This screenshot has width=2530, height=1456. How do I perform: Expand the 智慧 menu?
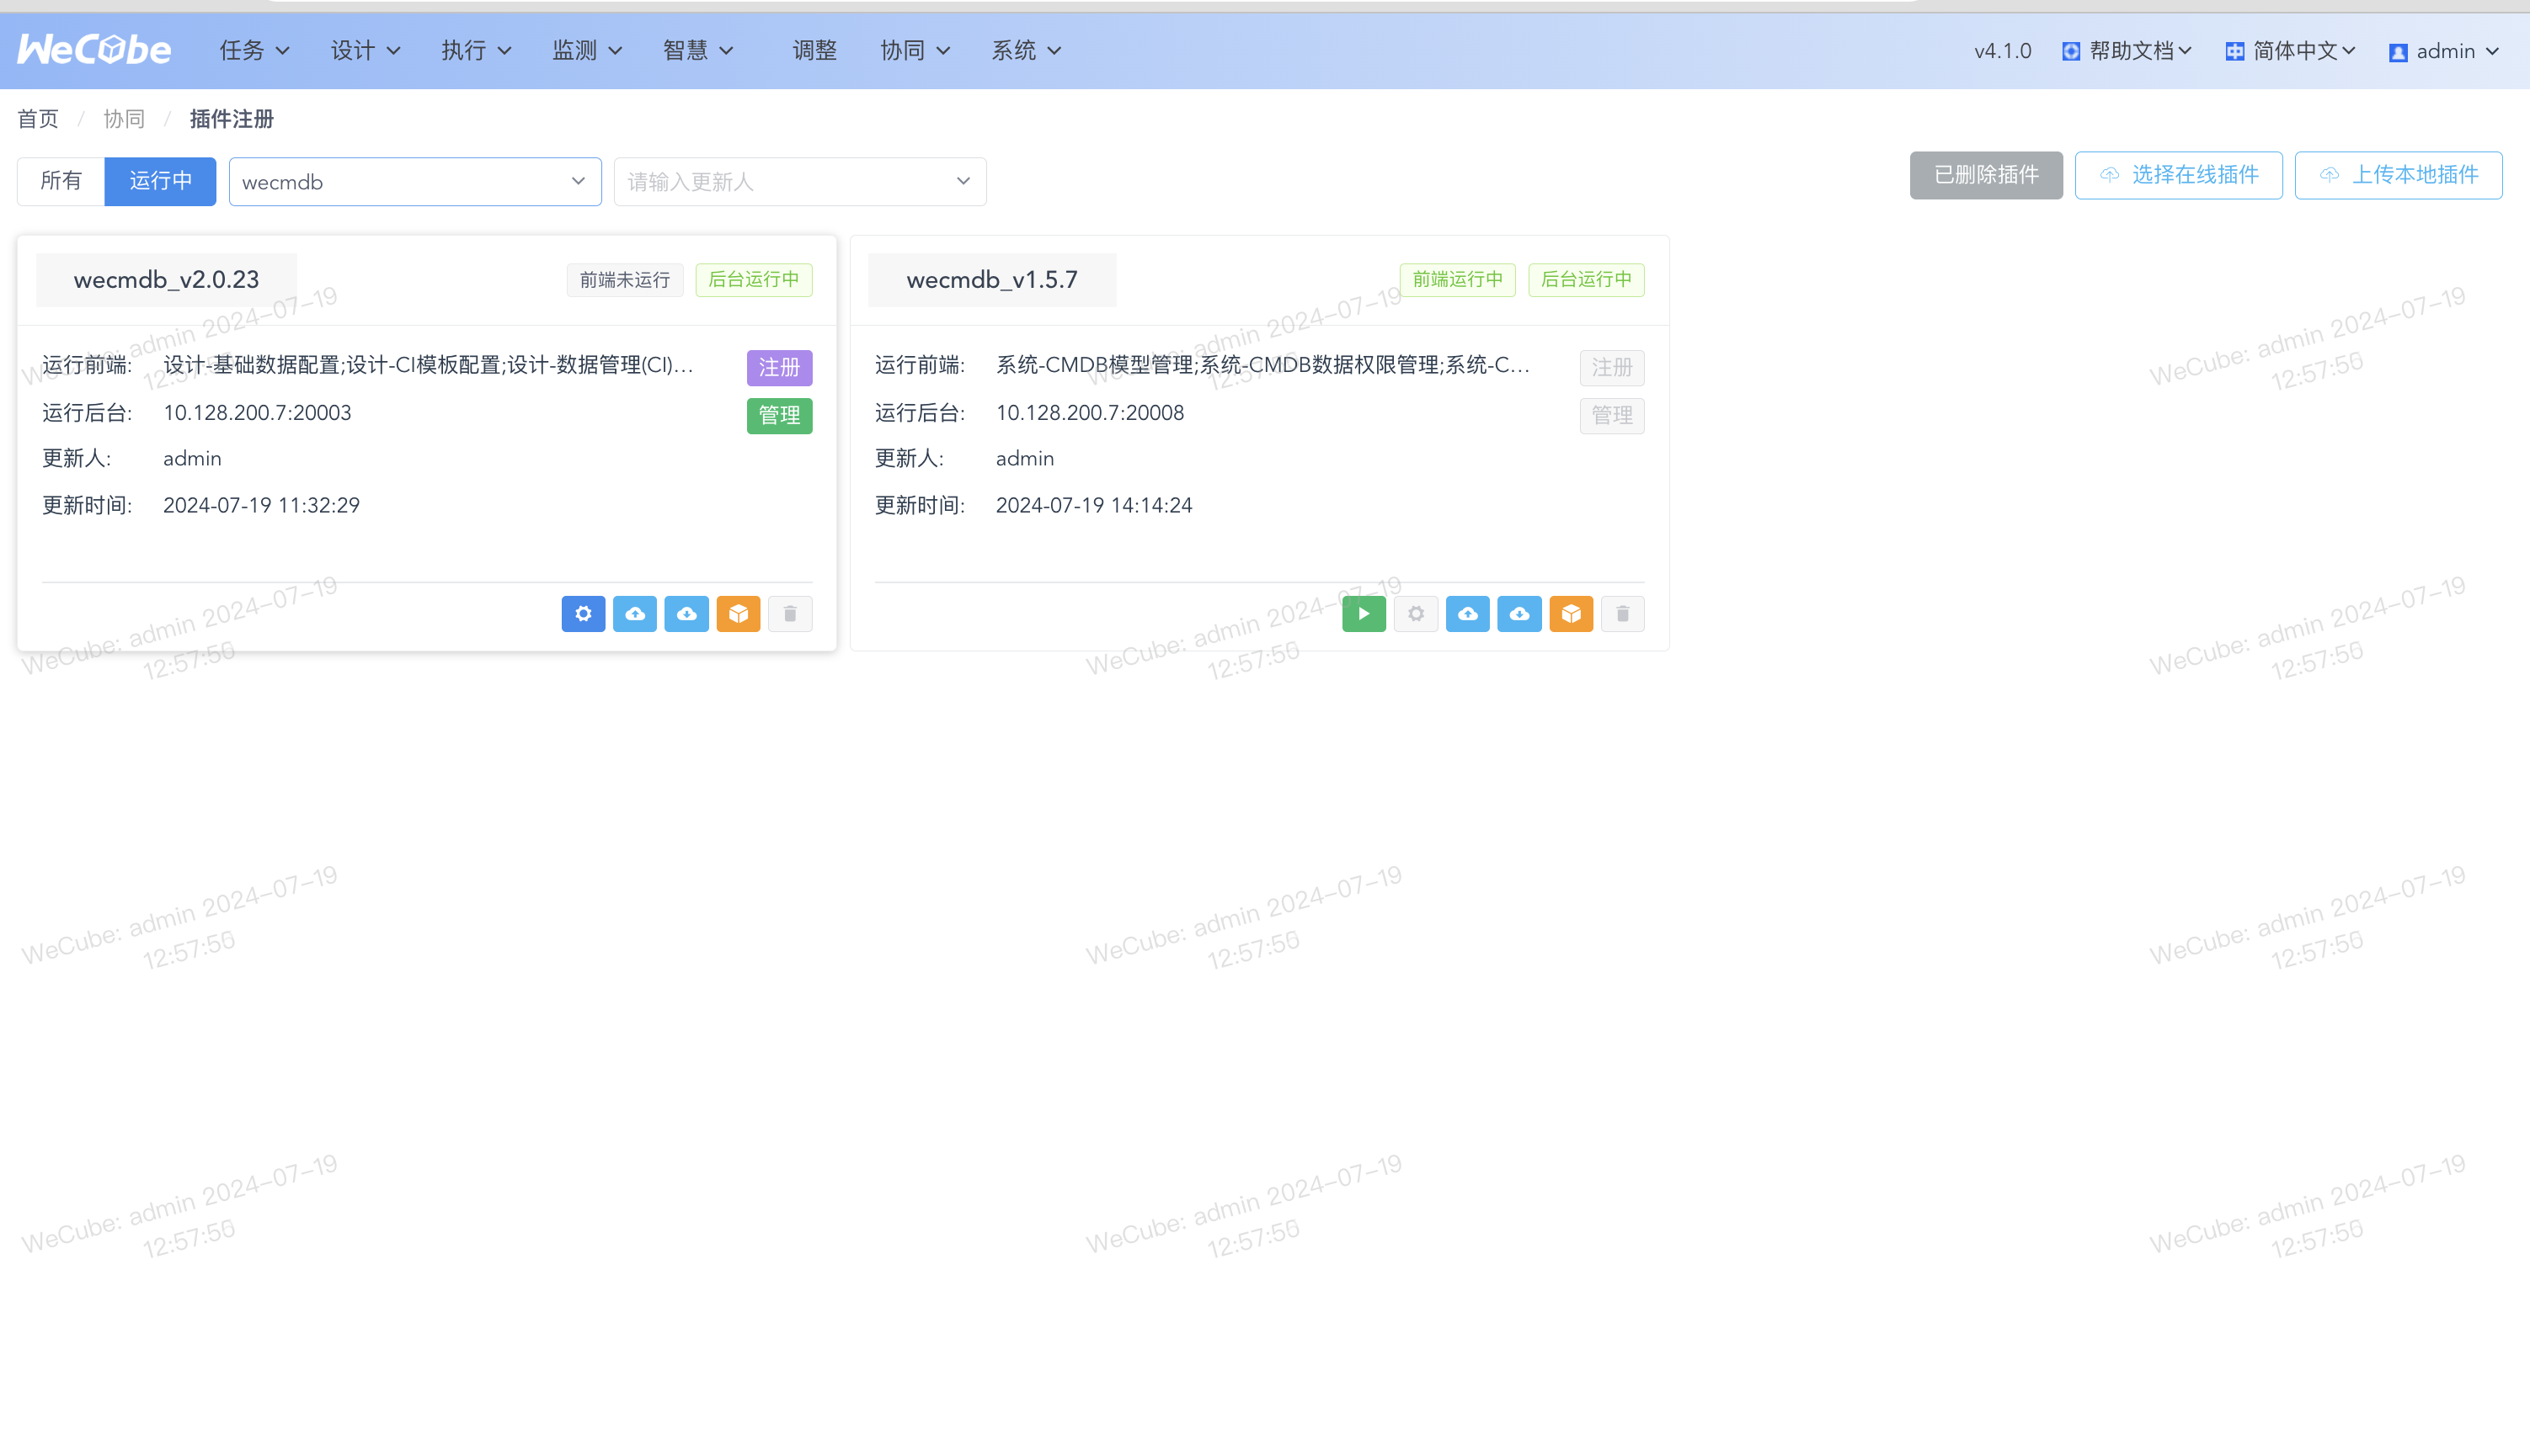[x=698, y=50]
